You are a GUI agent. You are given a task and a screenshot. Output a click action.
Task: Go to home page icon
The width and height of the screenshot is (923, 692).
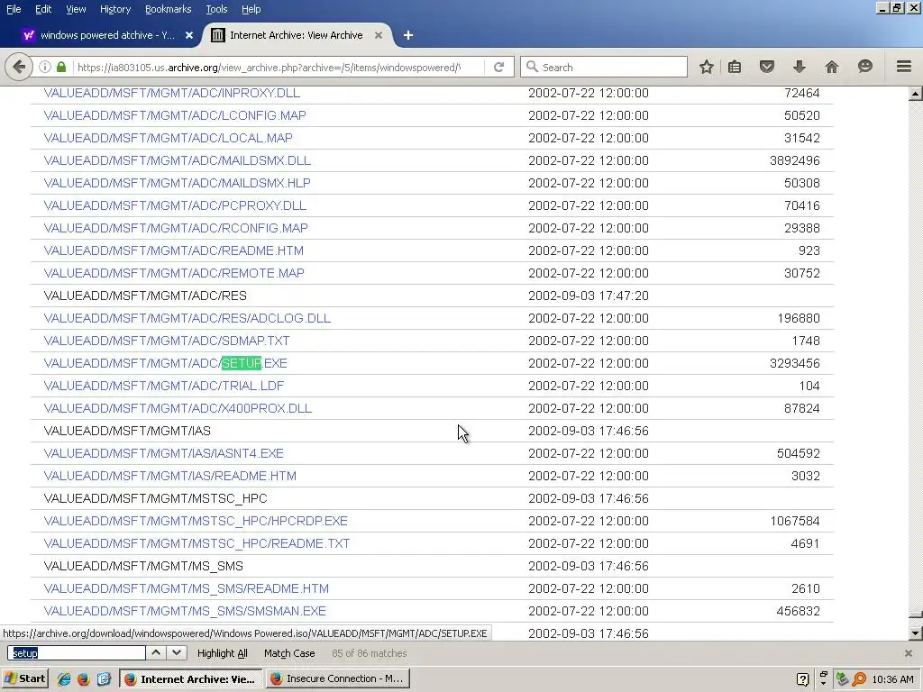(831, 67)
